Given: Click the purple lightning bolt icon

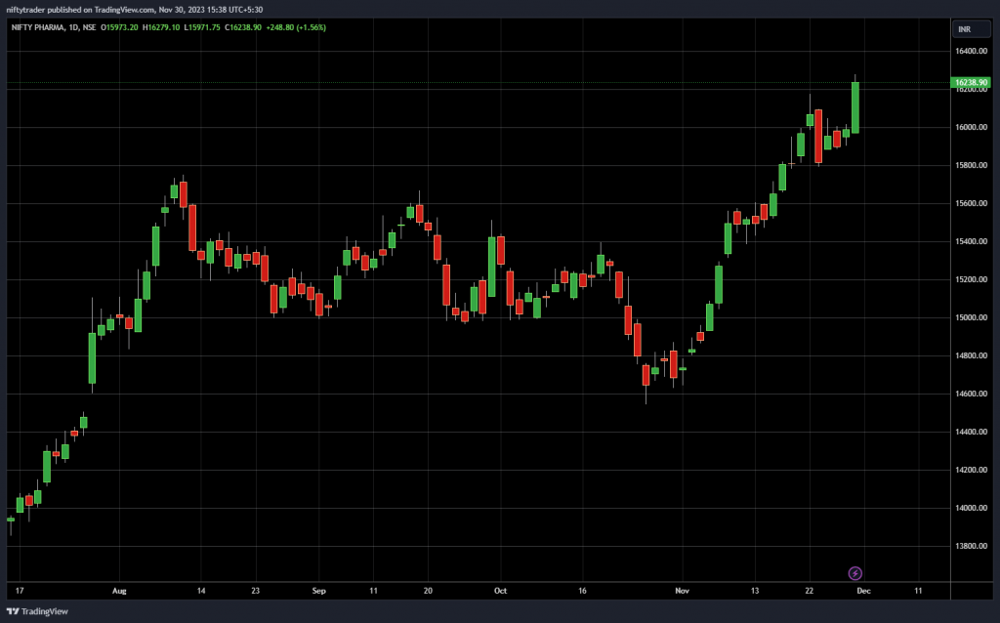Looking at the screenshot, I should (855, 573).
